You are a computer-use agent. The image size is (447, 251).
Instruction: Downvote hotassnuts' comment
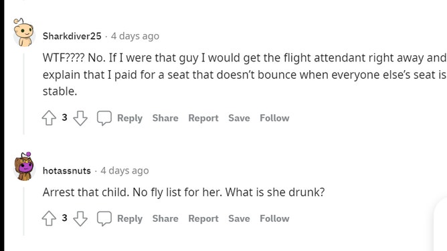point(80,218)
